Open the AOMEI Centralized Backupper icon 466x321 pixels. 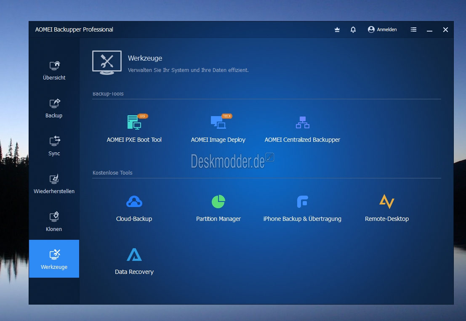tap(303, 122)
